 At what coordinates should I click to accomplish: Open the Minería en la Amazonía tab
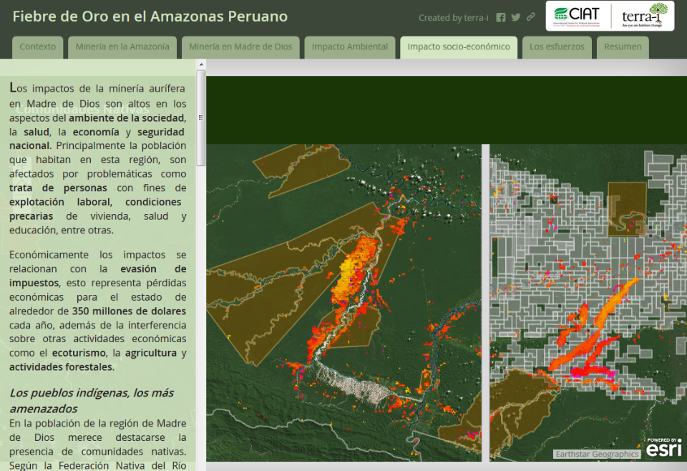tap(122, 47)
